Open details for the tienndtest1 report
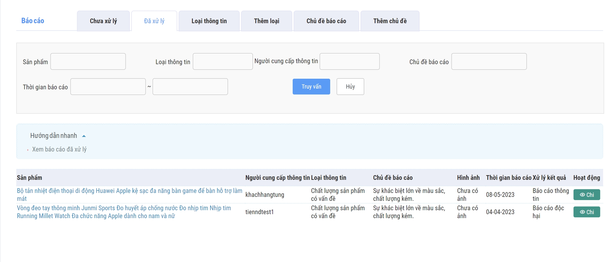Viewport: 613px width, 262px height. (x=586, y=212)
